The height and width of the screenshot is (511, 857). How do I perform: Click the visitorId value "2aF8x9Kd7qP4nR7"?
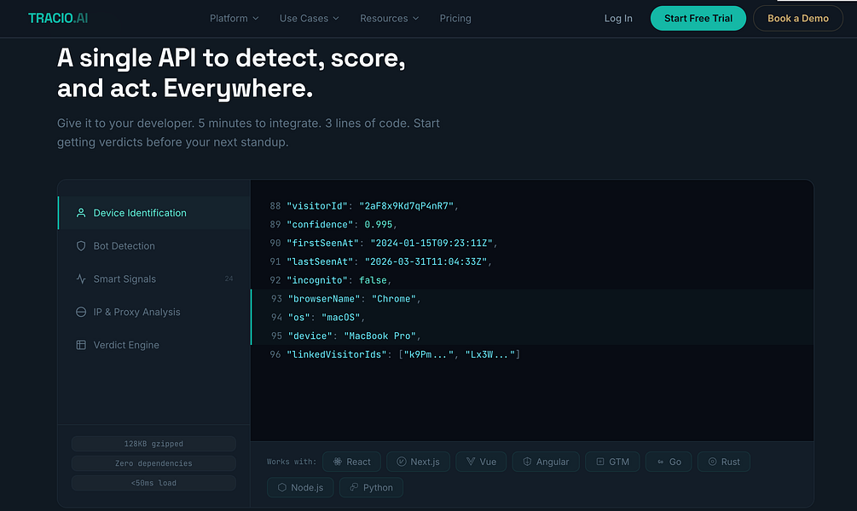(406, 206)
